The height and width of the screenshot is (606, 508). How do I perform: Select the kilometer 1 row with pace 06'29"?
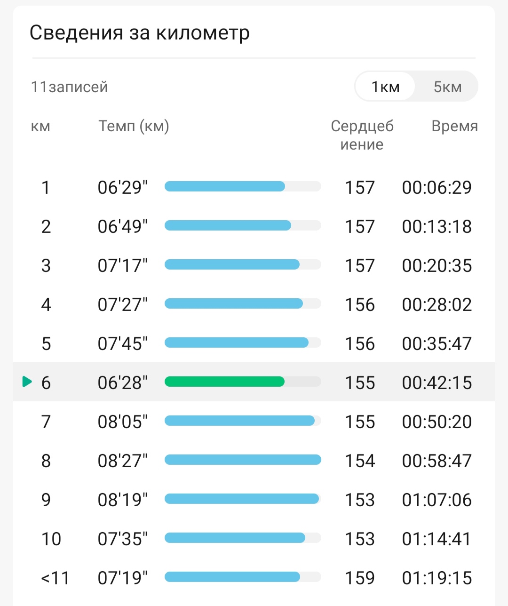click(254, 187)
